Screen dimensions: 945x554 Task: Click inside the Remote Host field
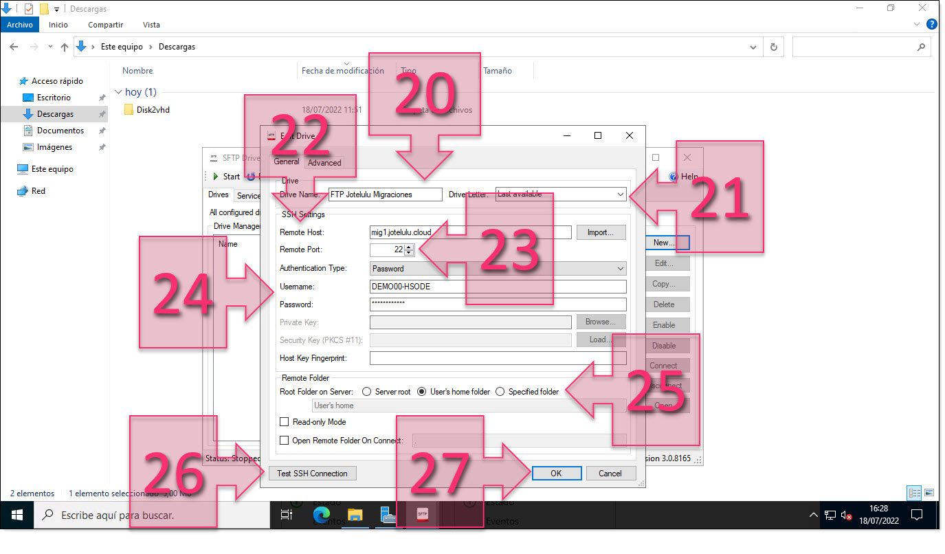coord(470,232)
